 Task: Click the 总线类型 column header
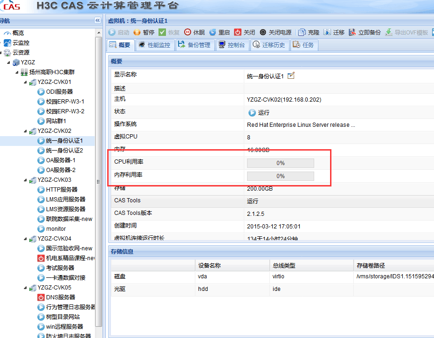click(x=311, y=265)
